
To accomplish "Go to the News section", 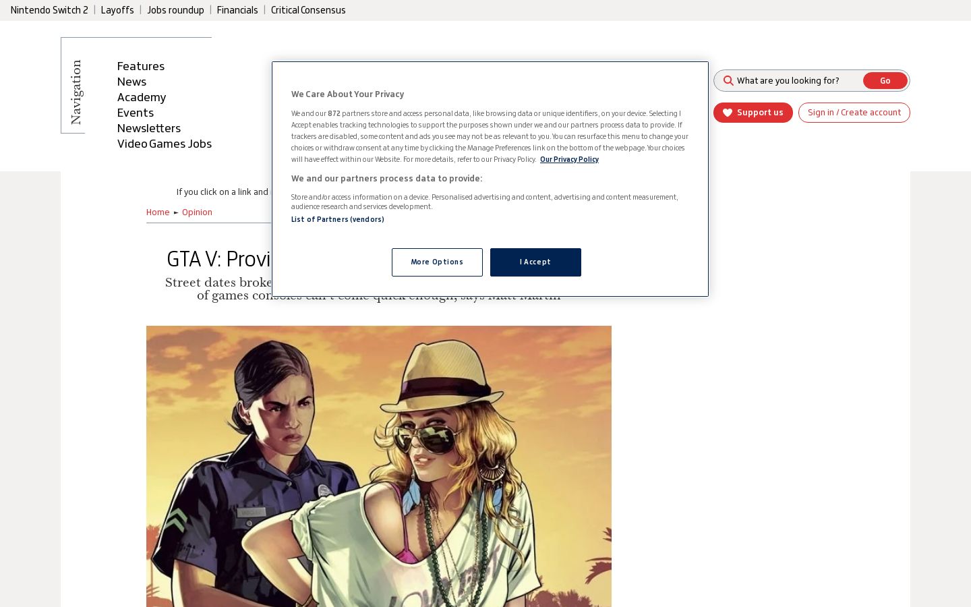I will [x=131, y=82].
